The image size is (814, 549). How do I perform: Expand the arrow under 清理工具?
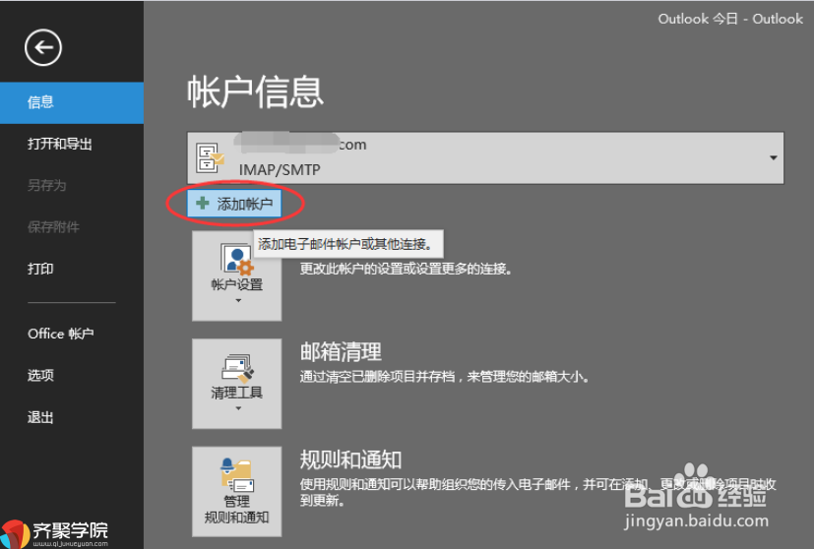238,409
